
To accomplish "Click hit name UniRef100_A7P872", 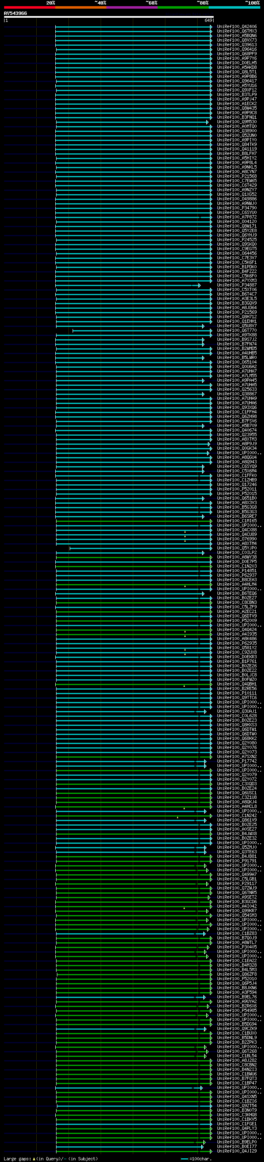I will (237, 217).
